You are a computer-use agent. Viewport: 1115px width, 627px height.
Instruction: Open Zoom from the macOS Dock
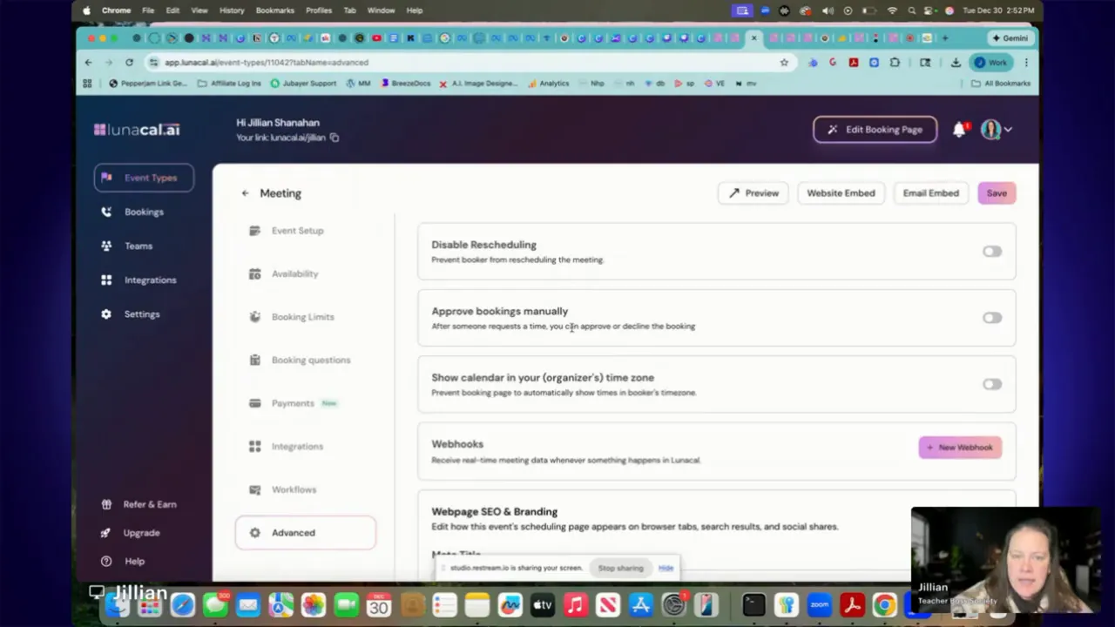pos(819,604)
